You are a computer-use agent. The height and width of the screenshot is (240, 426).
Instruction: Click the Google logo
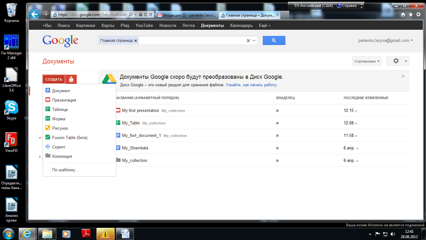point(60,41)
